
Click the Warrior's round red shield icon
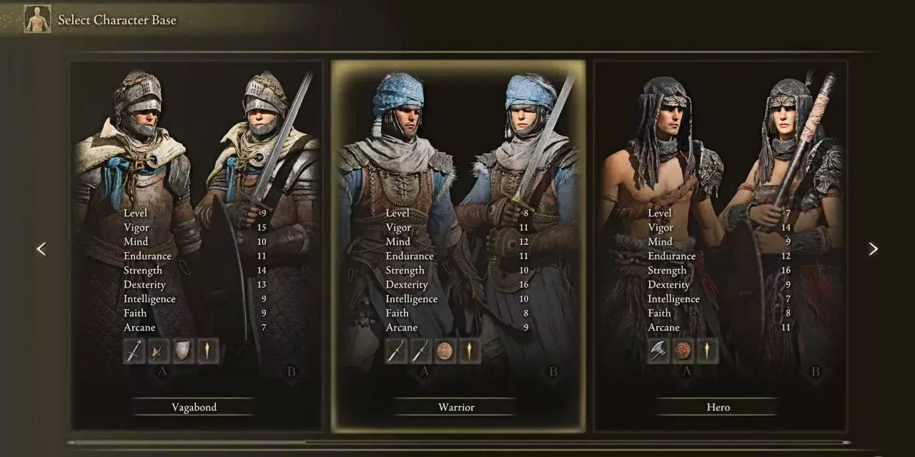click(x=445, y=351)
